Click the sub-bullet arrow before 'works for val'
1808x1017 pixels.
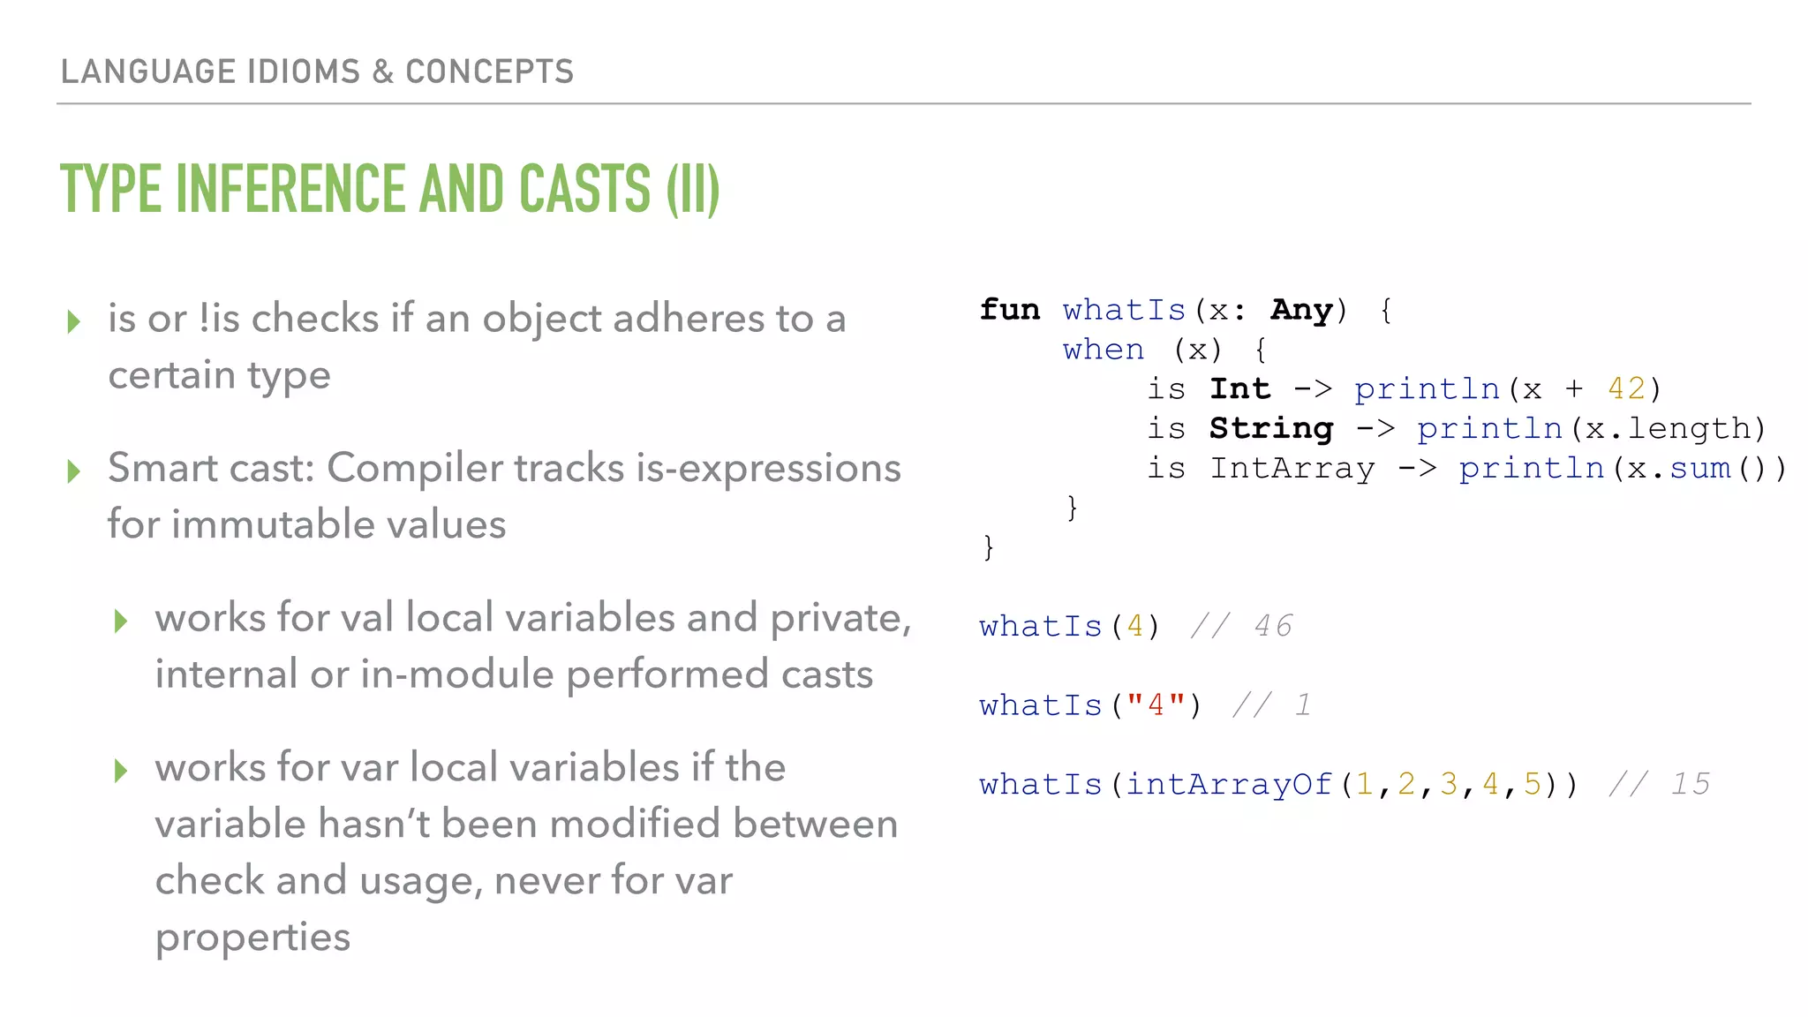[121, 621]
